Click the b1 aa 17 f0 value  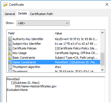pos(76,44)
